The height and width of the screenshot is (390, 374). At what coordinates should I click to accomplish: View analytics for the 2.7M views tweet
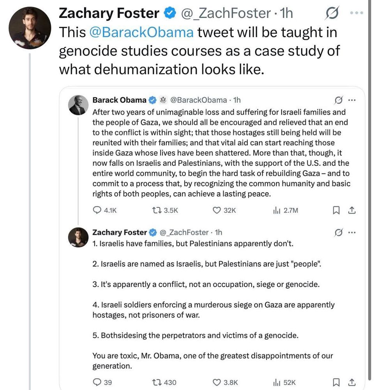coord(277,210)
